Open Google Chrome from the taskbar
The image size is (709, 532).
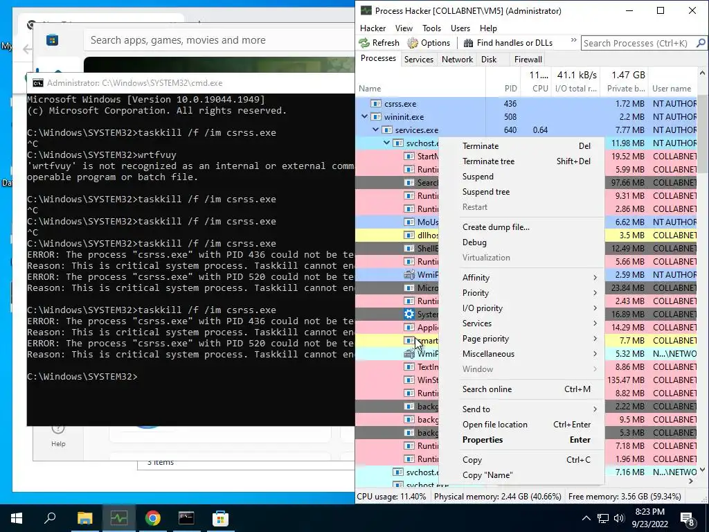pos(153,518)
